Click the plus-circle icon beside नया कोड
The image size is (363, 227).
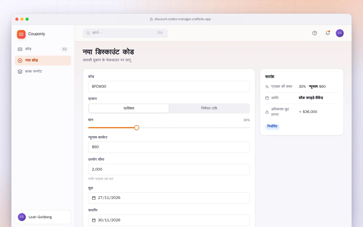coord(20,60)
